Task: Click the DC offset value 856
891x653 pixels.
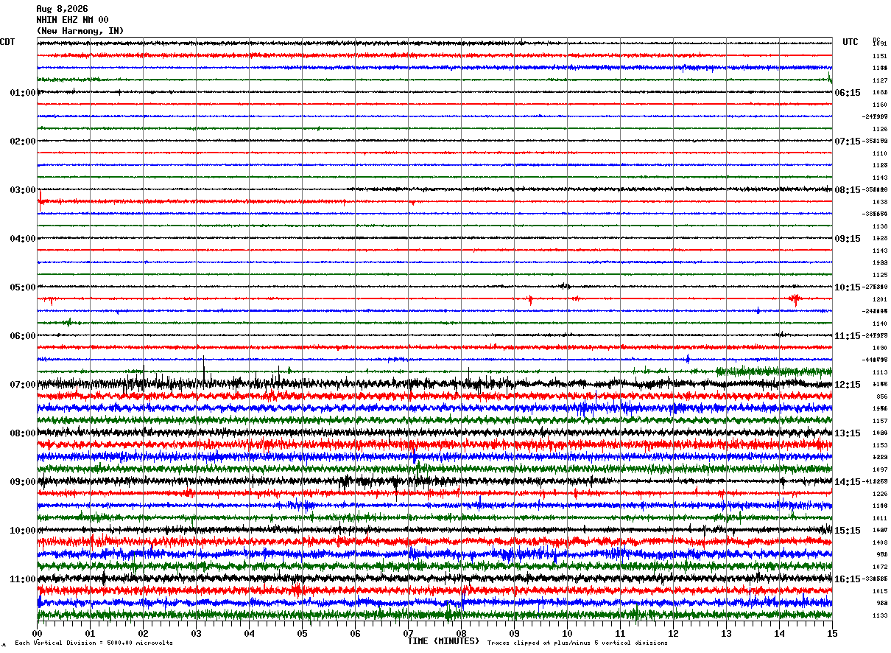Action: click(x=881, y=397)
